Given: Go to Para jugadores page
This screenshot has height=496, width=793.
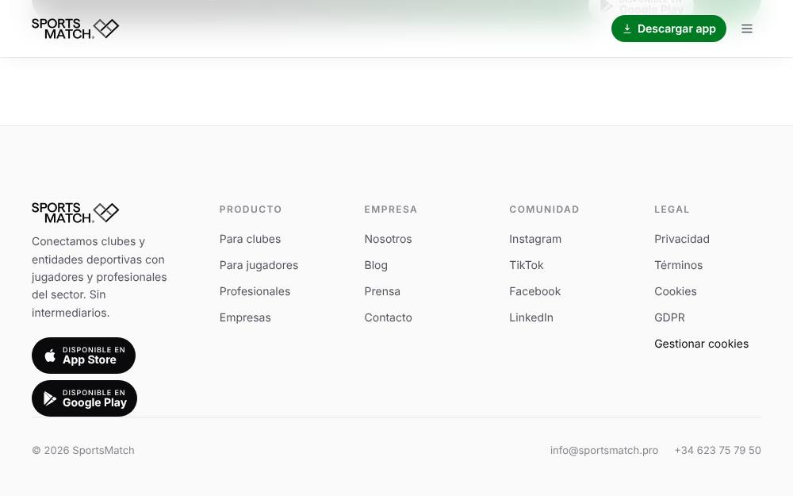Looking at the screenshot, I should [x=259, y=265].
